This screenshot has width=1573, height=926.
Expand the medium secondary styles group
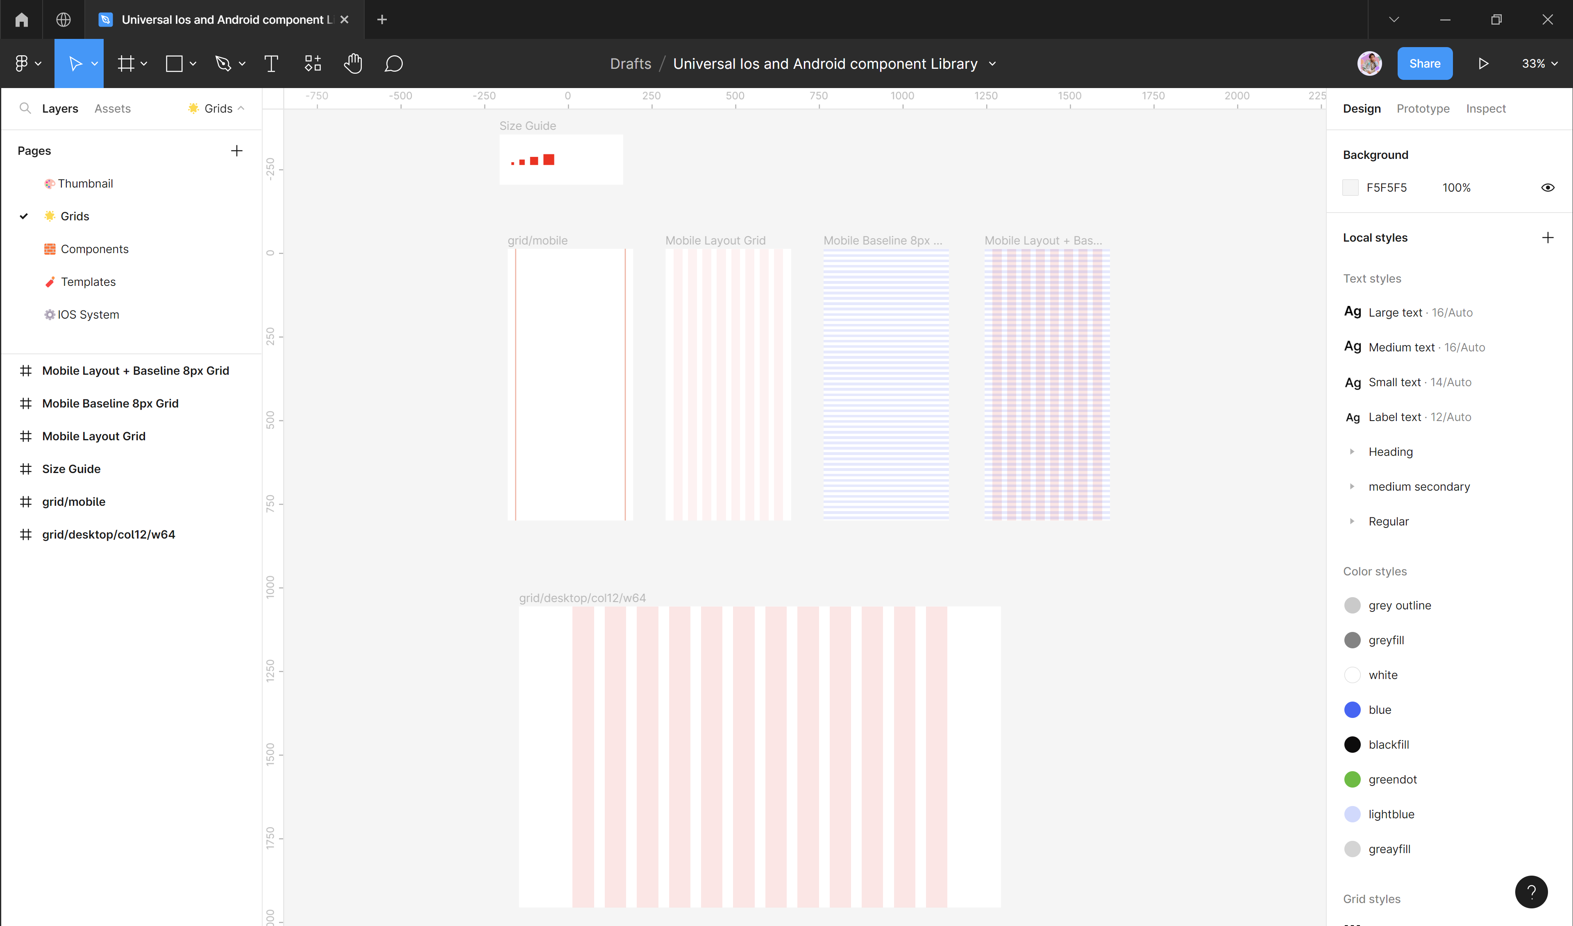pyautogui.click(x=1352, y=486)
